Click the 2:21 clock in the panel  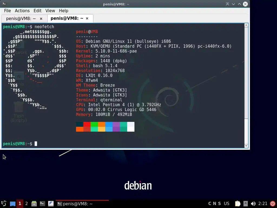263,204
